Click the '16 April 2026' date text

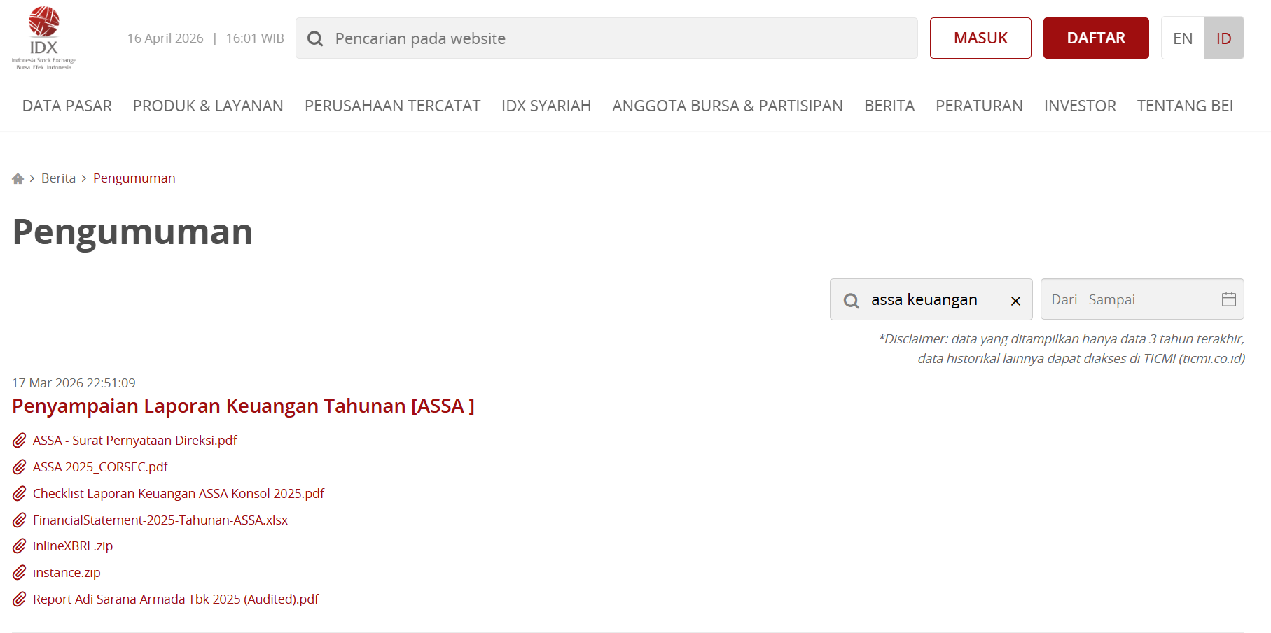pyautogui.click(x=165, y=38)
